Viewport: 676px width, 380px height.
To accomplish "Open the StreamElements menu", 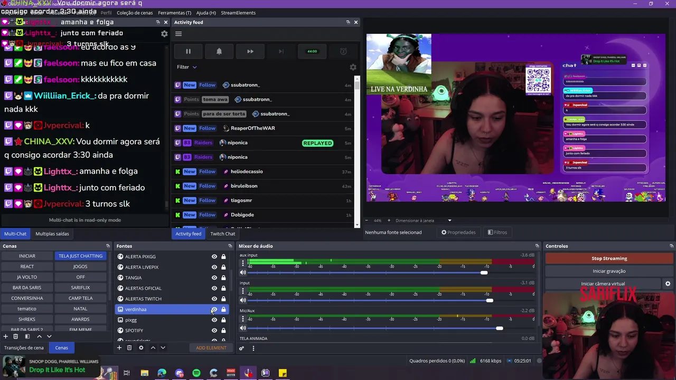I will coord(238,13).
